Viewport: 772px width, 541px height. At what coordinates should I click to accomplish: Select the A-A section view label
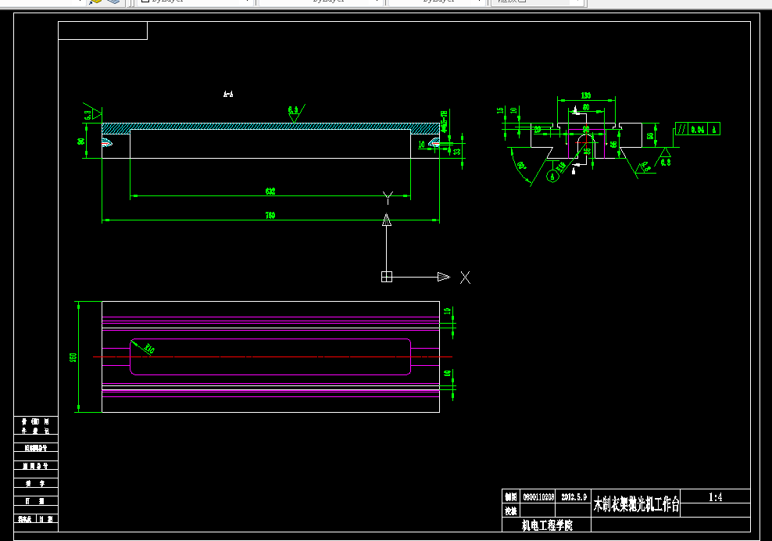point(228,94)
